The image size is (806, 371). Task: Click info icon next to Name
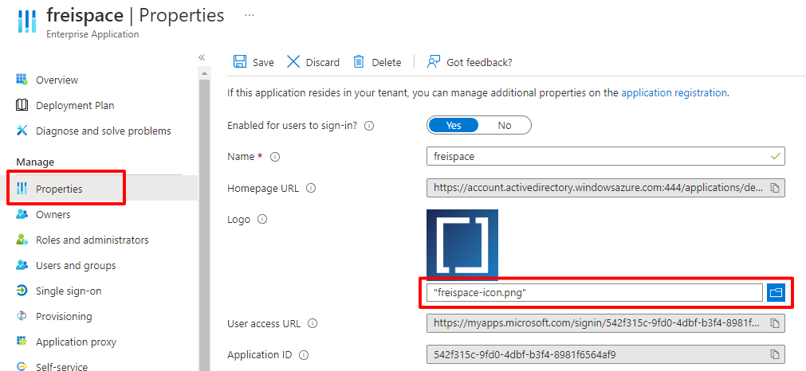coord(275,157)
